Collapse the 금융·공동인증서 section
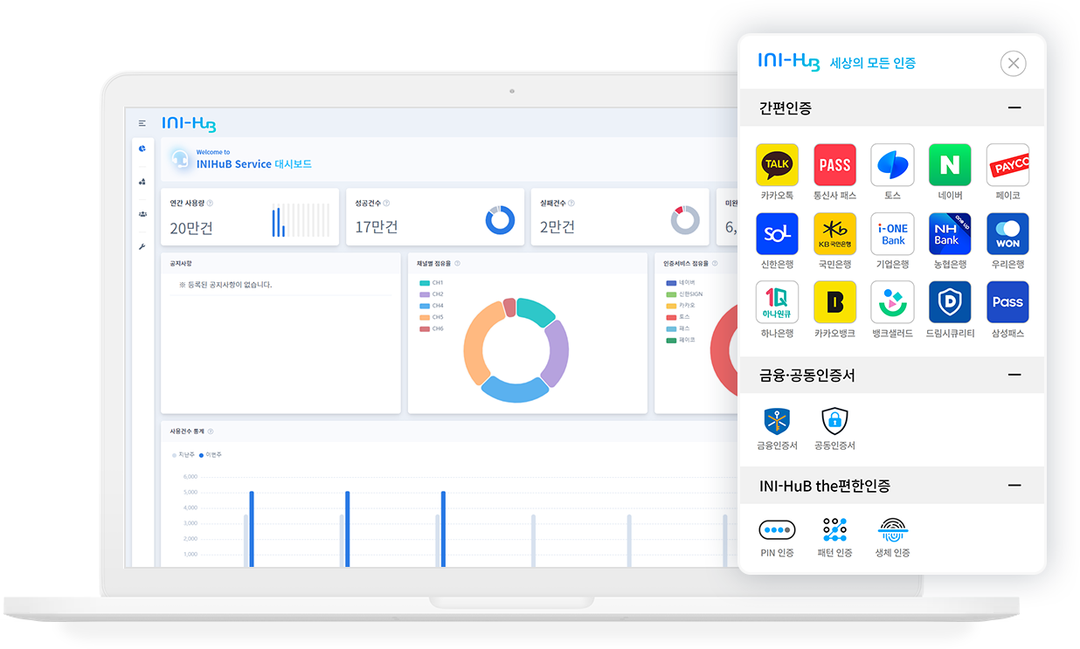Screen dimensions: 1080x649 [1014, 375]
